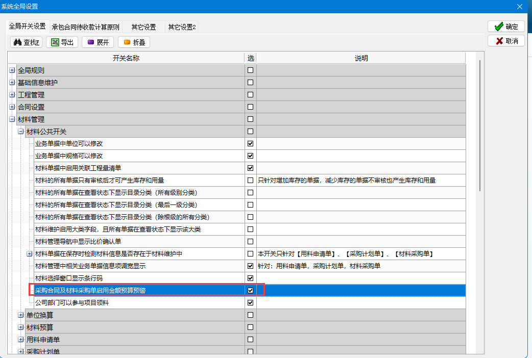Click the vertical scrollbar thumb

click(479, 125)
